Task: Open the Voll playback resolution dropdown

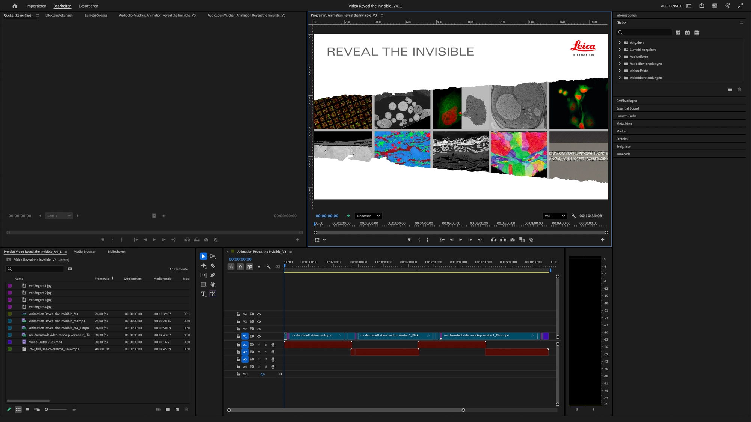Action: point(555,216)
